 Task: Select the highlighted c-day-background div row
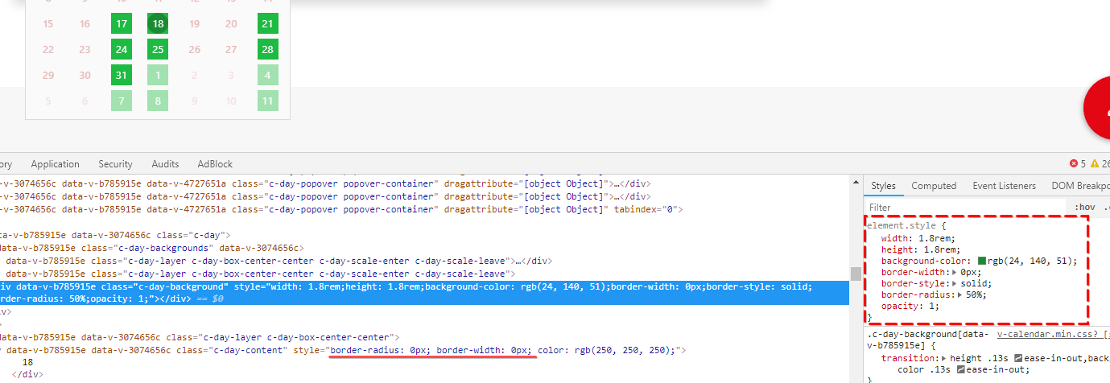[x=424, y=293]
